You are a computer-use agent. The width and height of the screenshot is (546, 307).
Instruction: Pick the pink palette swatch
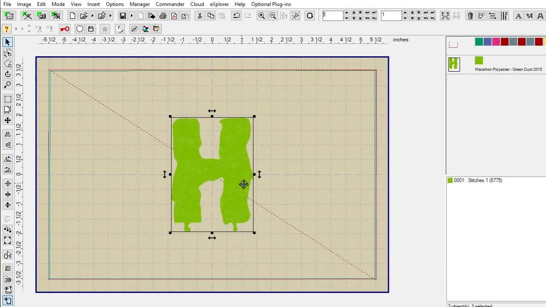[496, 42]
